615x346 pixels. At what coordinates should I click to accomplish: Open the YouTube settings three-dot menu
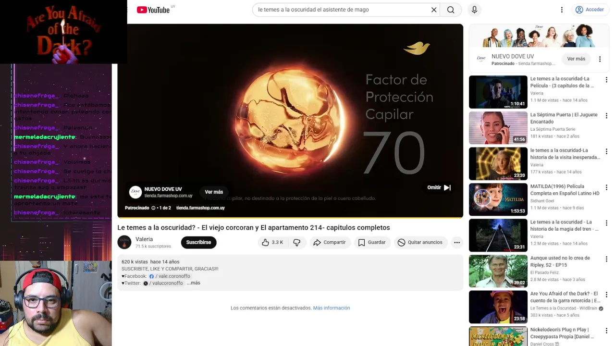tap(562, 10)
